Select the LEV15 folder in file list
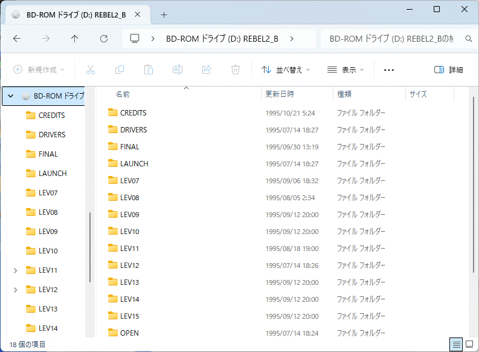This screenshot has width=479, height=352. [129, 316]
